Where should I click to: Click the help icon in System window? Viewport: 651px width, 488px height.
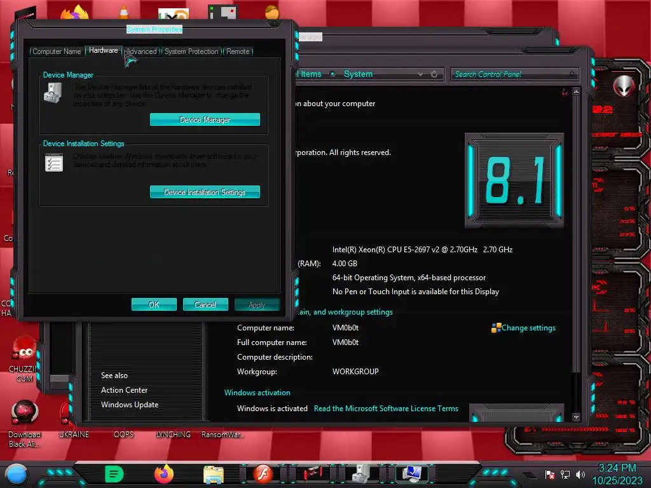[x=565, y=92]
